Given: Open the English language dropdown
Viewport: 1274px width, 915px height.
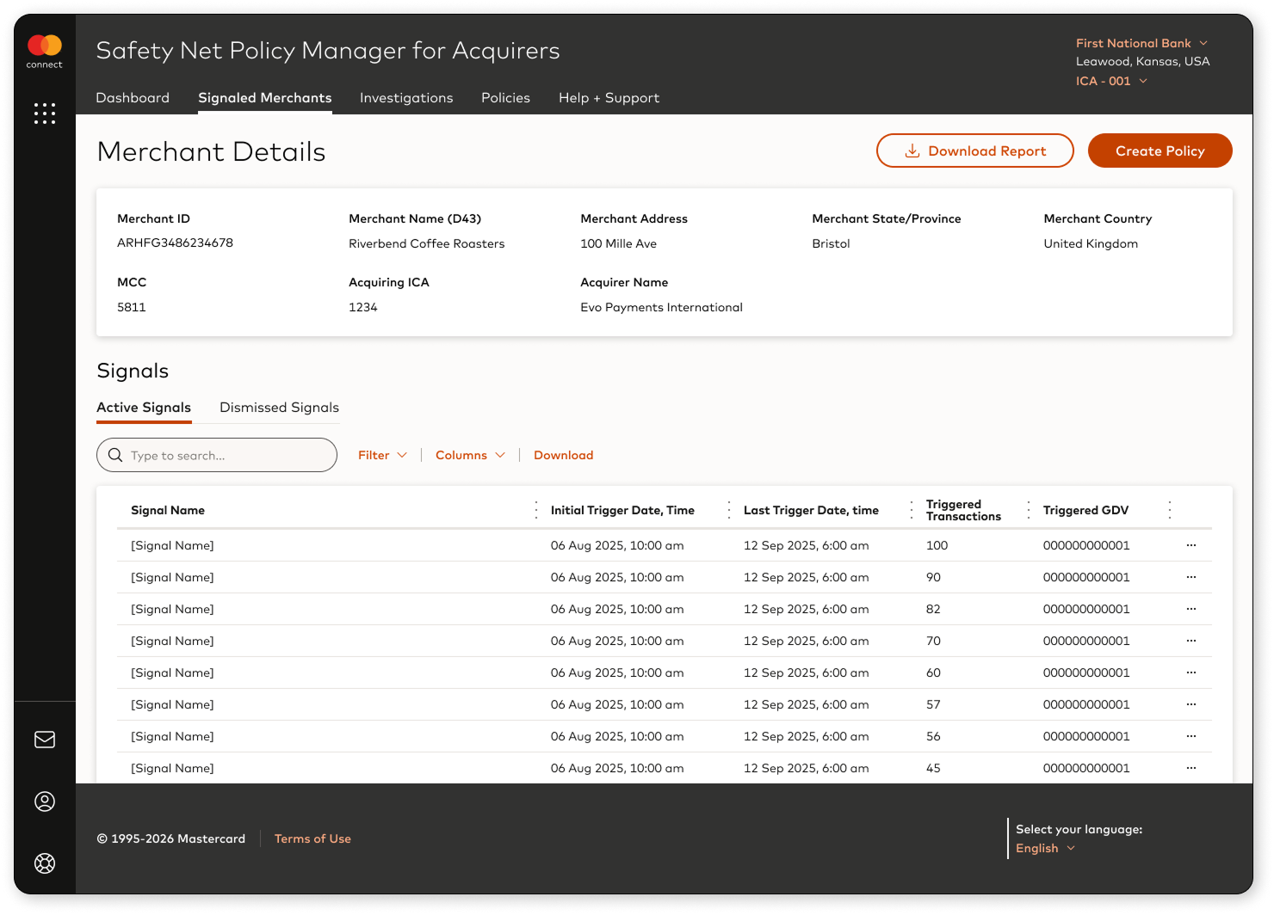Looking at the screenshot, I should click(x=1046, y=848).
